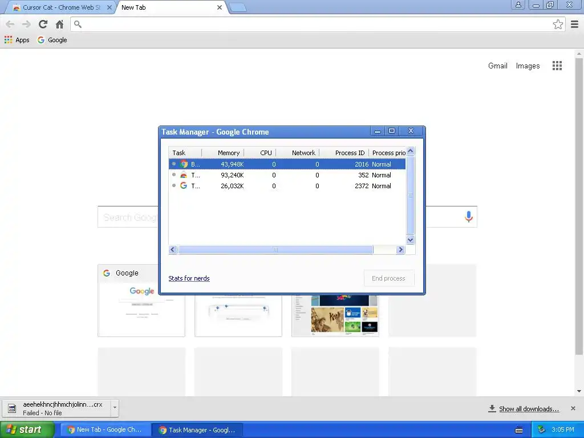This screenshot has width=584, height=438.
Task: Open the Apps bookmark shortcut
Action: click(x=17, y=40)
